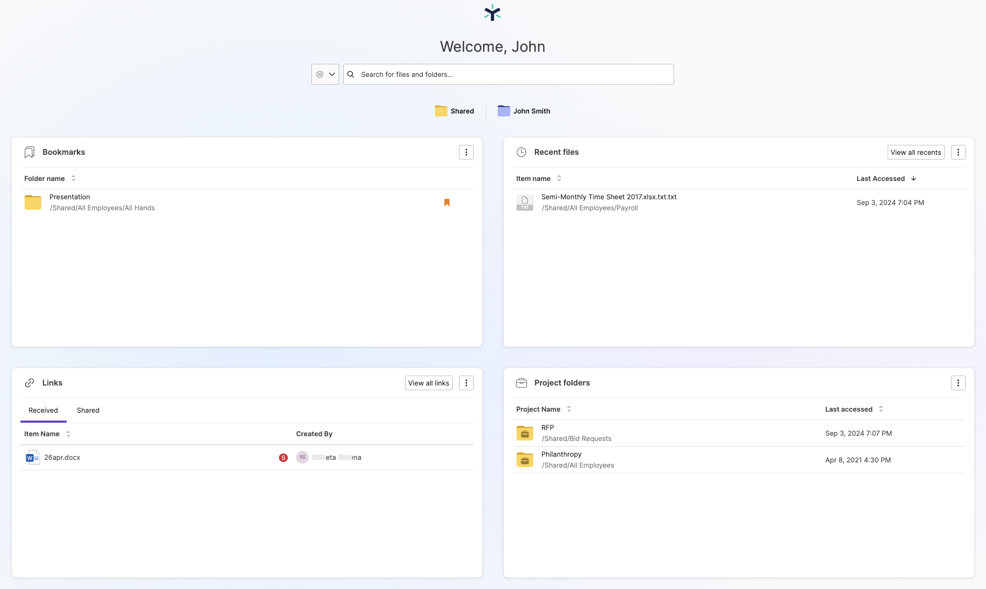
Task: Switch to Shared links tab
Action: [88, 410]
